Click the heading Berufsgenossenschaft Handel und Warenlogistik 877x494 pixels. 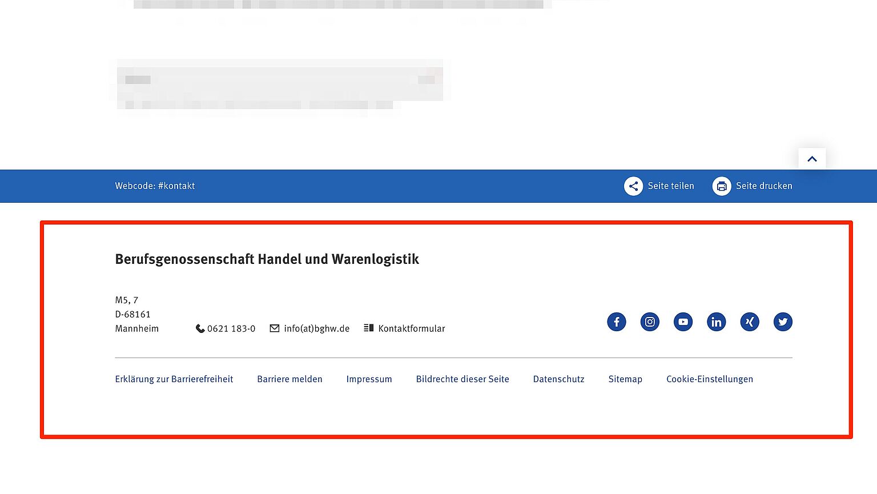pyautogui.click(x=267, y=259)
